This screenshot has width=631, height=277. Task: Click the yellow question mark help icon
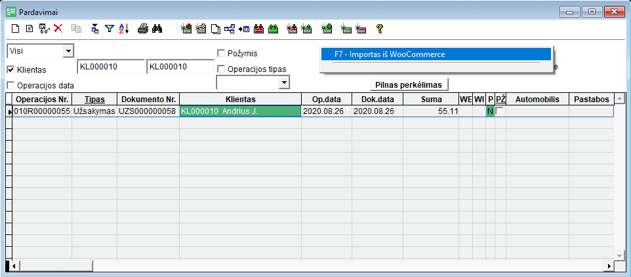click(x=379, y=29)
